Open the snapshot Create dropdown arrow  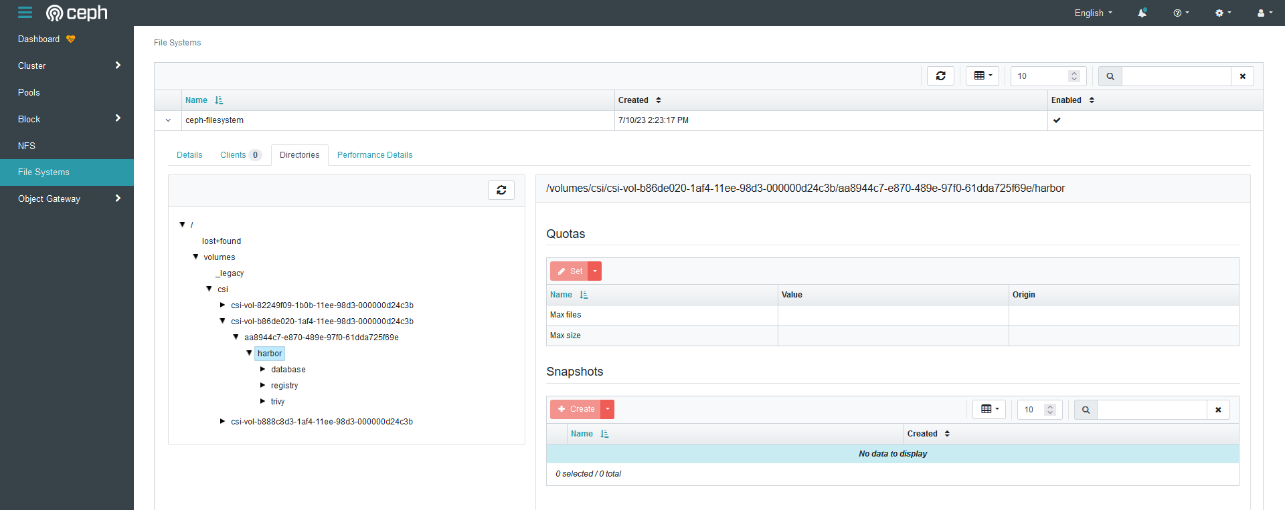click(x=608, y=409)
